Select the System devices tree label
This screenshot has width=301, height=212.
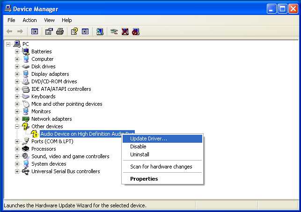coord(49,164)
